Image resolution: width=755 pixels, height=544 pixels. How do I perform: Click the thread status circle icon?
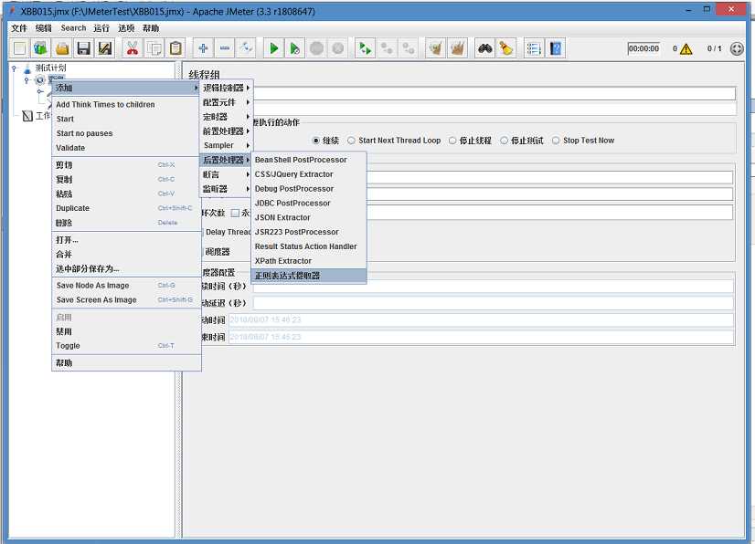[x=737, y=48]
